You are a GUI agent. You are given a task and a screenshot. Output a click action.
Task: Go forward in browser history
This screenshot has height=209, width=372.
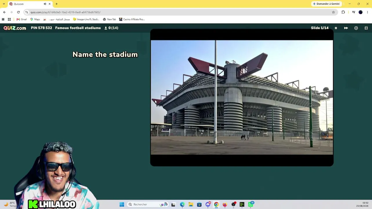tap(11, 12)
